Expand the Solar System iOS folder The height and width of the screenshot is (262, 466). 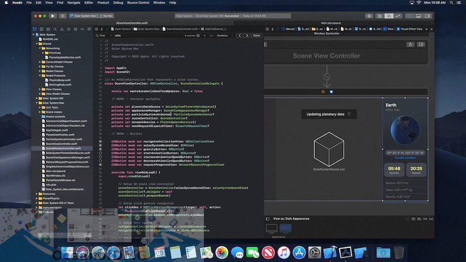click(37, 98)
